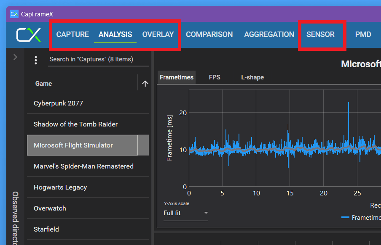Screen dimensions: 381x245
Task: Switch to the SENSOR tab
Action: tap(320, 34)
